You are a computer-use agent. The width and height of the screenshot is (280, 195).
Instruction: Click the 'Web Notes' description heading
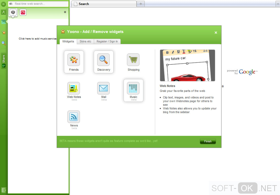[x=167, y=86]
